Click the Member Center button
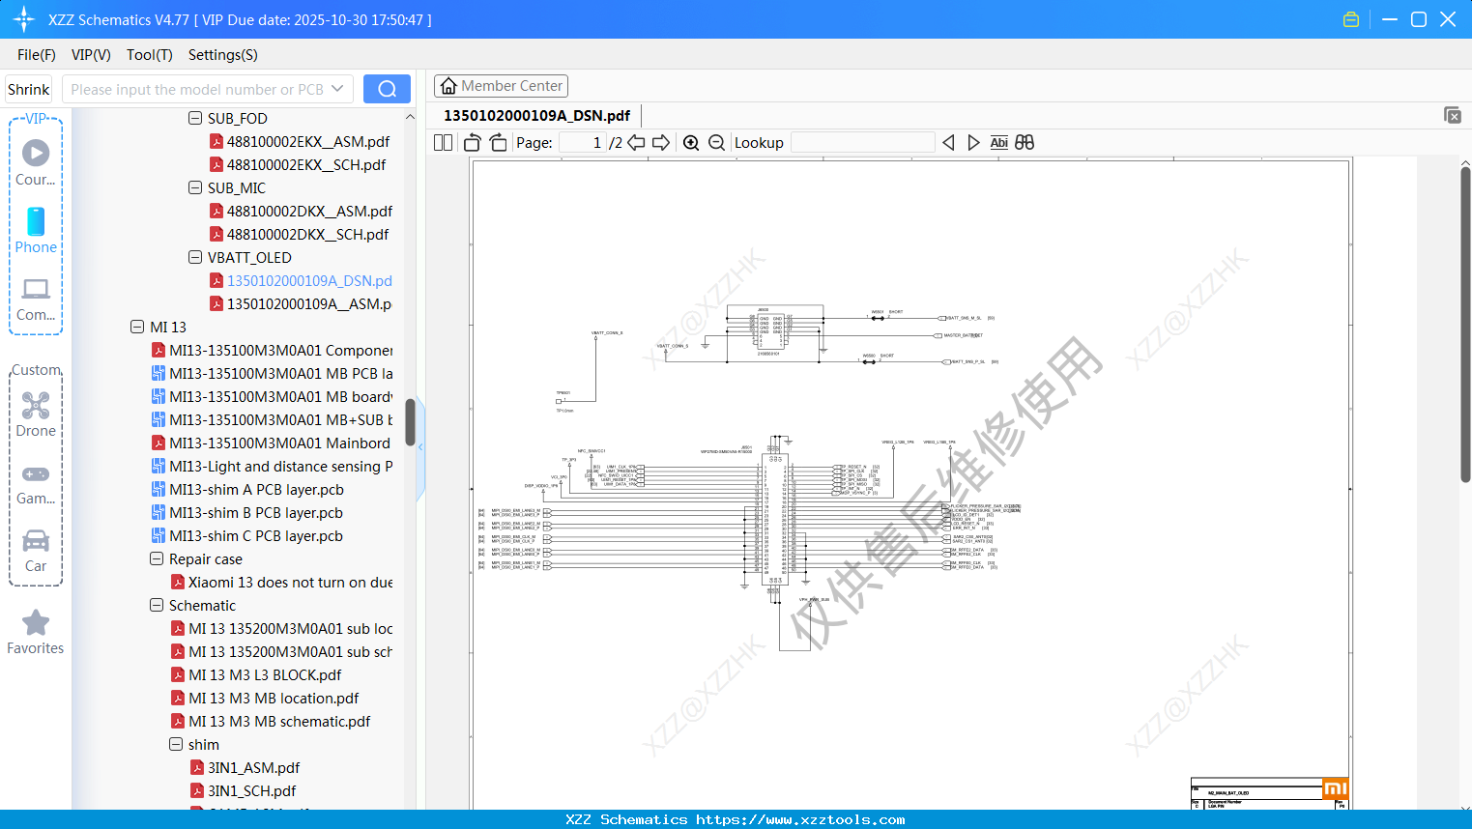1472x829 pixels. pyautogui.click(x=501, y=85)
